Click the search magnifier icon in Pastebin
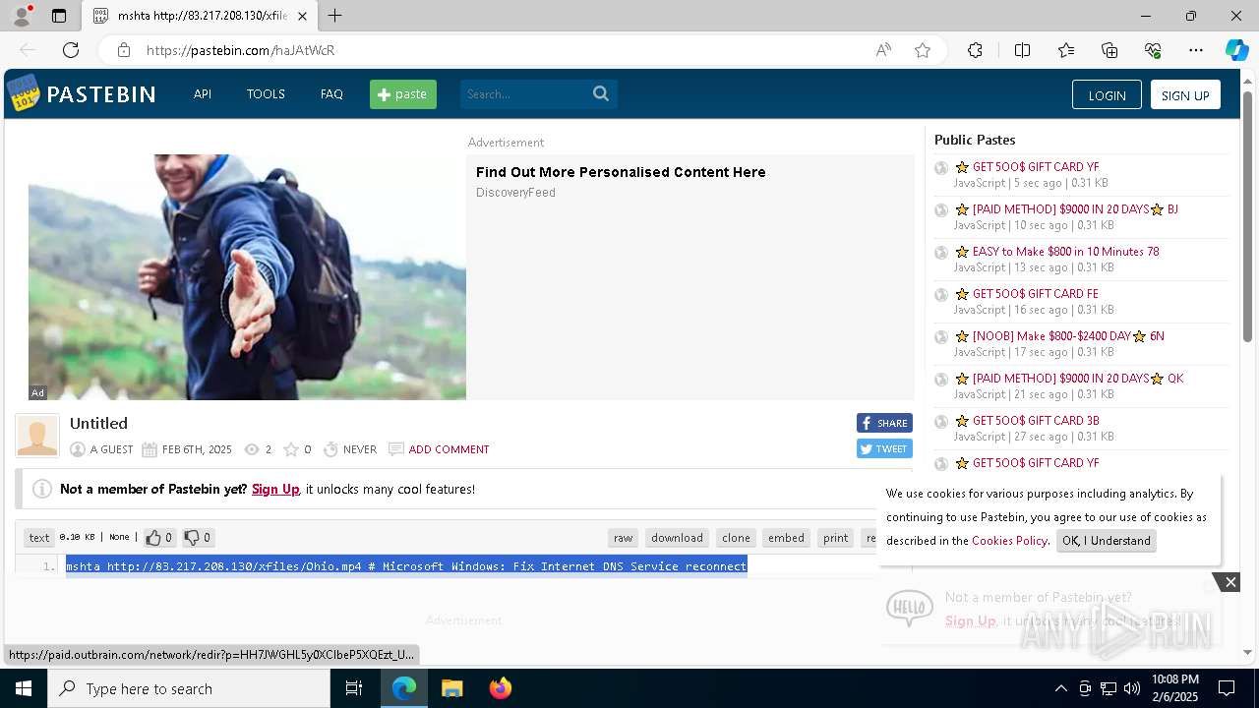The image size is (1259, 708). [x=601, y=93]
